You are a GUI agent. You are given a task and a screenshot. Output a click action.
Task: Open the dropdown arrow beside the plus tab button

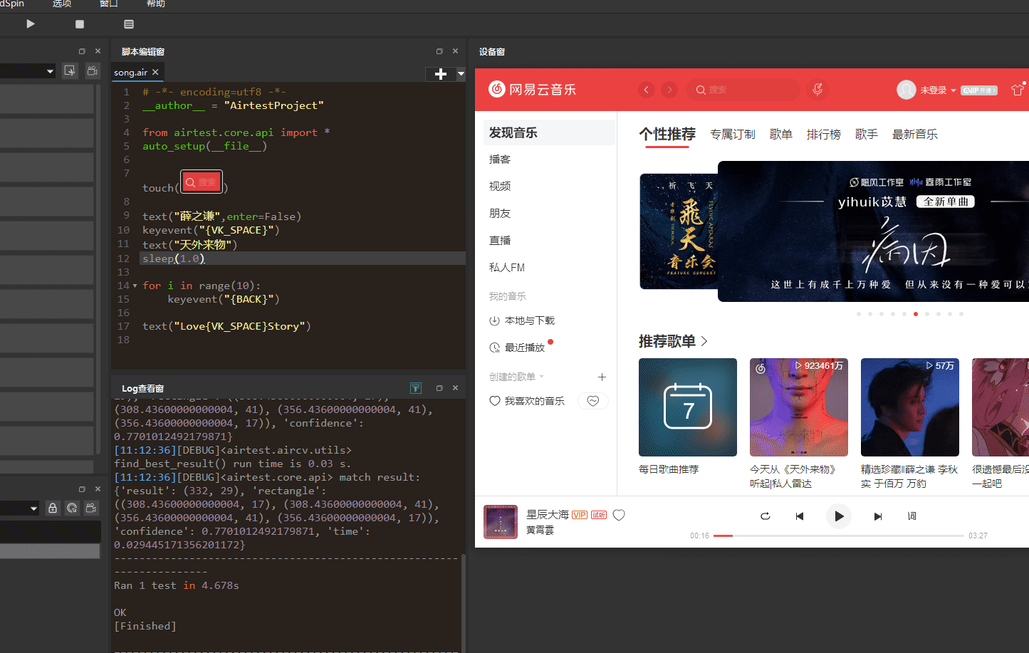pos(461,74)
